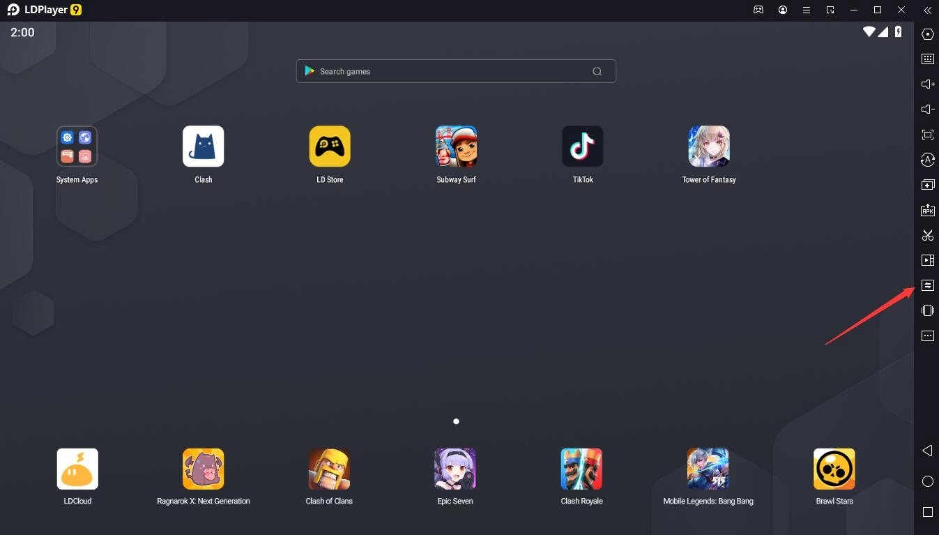939x535 pixels.
Task: Click the magnifier search icon in search bar
Action: coord(597,71)
